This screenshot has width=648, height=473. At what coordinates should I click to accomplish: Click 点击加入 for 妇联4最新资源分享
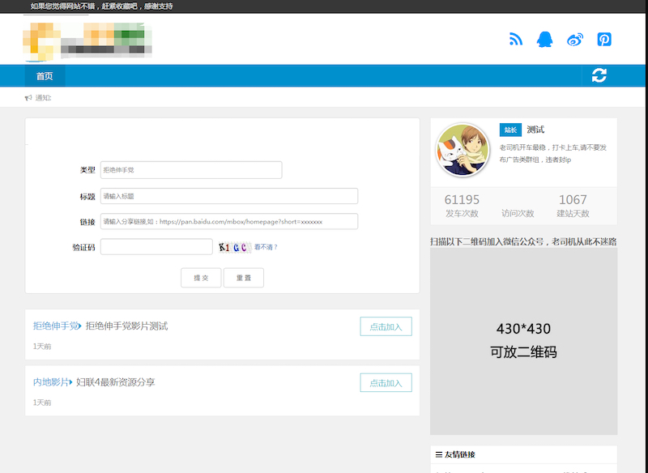386,382
